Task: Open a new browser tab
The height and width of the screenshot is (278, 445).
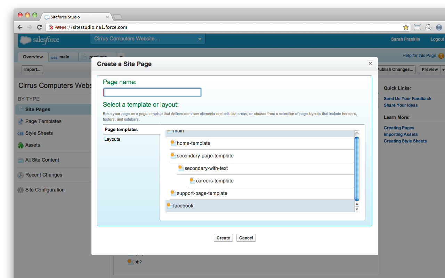Action: tap(118, 17)
